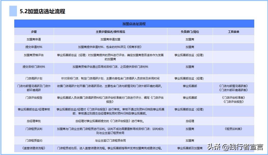Screen dimensions: 268x155
Task: Click the table title bar 加盟店选址流程
Action: tap(135, 24)
